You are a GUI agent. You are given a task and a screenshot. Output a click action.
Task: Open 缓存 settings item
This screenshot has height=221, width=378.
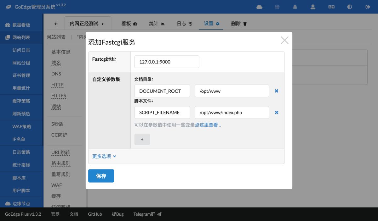[x=56, y=196]
